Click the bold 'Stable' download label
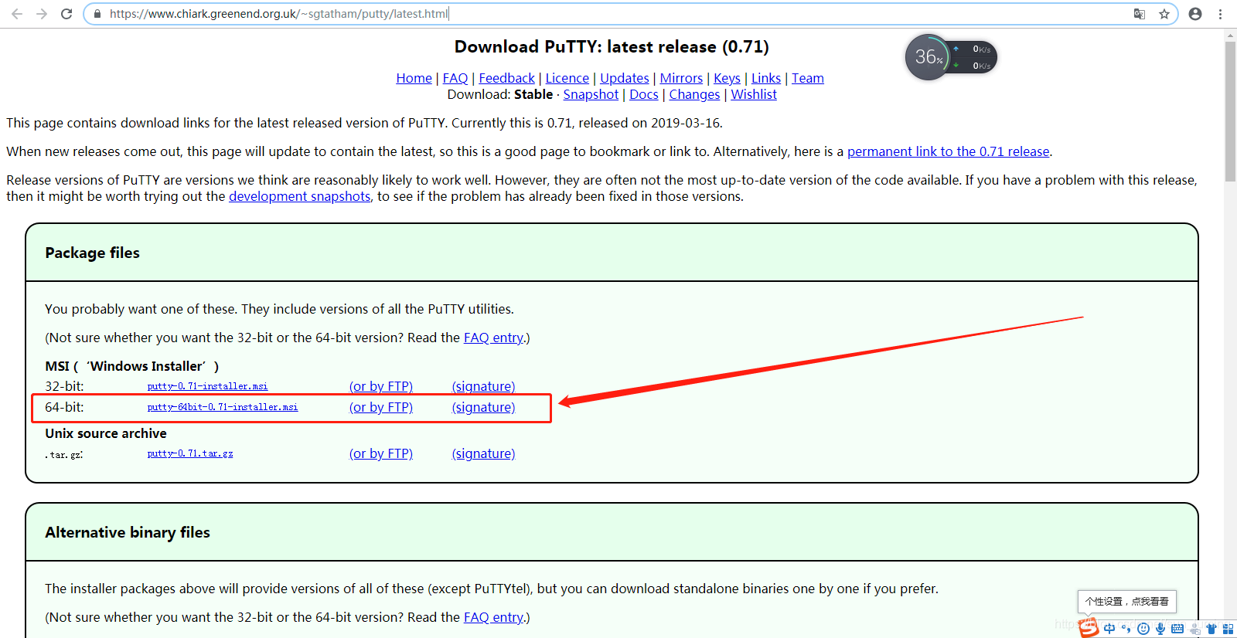The image size is (1237, 638). click(533, 94)
